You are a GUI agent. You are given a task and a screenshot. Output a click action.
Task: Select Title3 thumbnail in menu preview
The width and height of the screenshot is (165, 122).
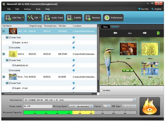pyautogui.click(x=150, y=68)
